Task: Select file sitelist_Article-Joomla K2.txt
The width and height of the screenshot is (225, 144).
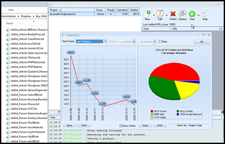Action: click(27, 48)
